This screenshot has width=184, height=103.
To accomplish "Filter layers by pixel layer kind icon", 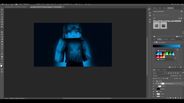I will [x=169, y=73].
